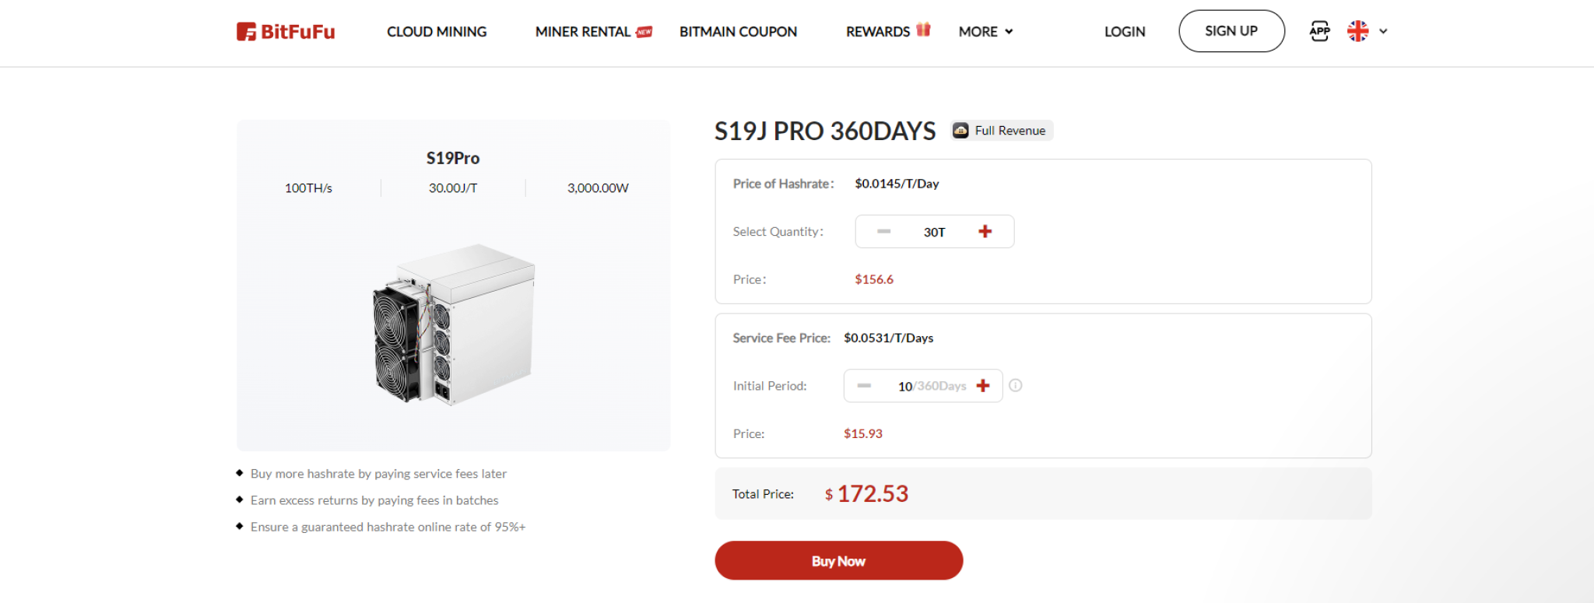Click the UK flag language icon
The height and width of the screenshot is (603, 1594).
tap(1357, 31)
